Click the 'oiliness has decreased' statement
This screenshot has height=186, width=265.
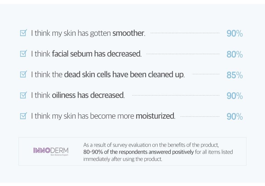88,95
